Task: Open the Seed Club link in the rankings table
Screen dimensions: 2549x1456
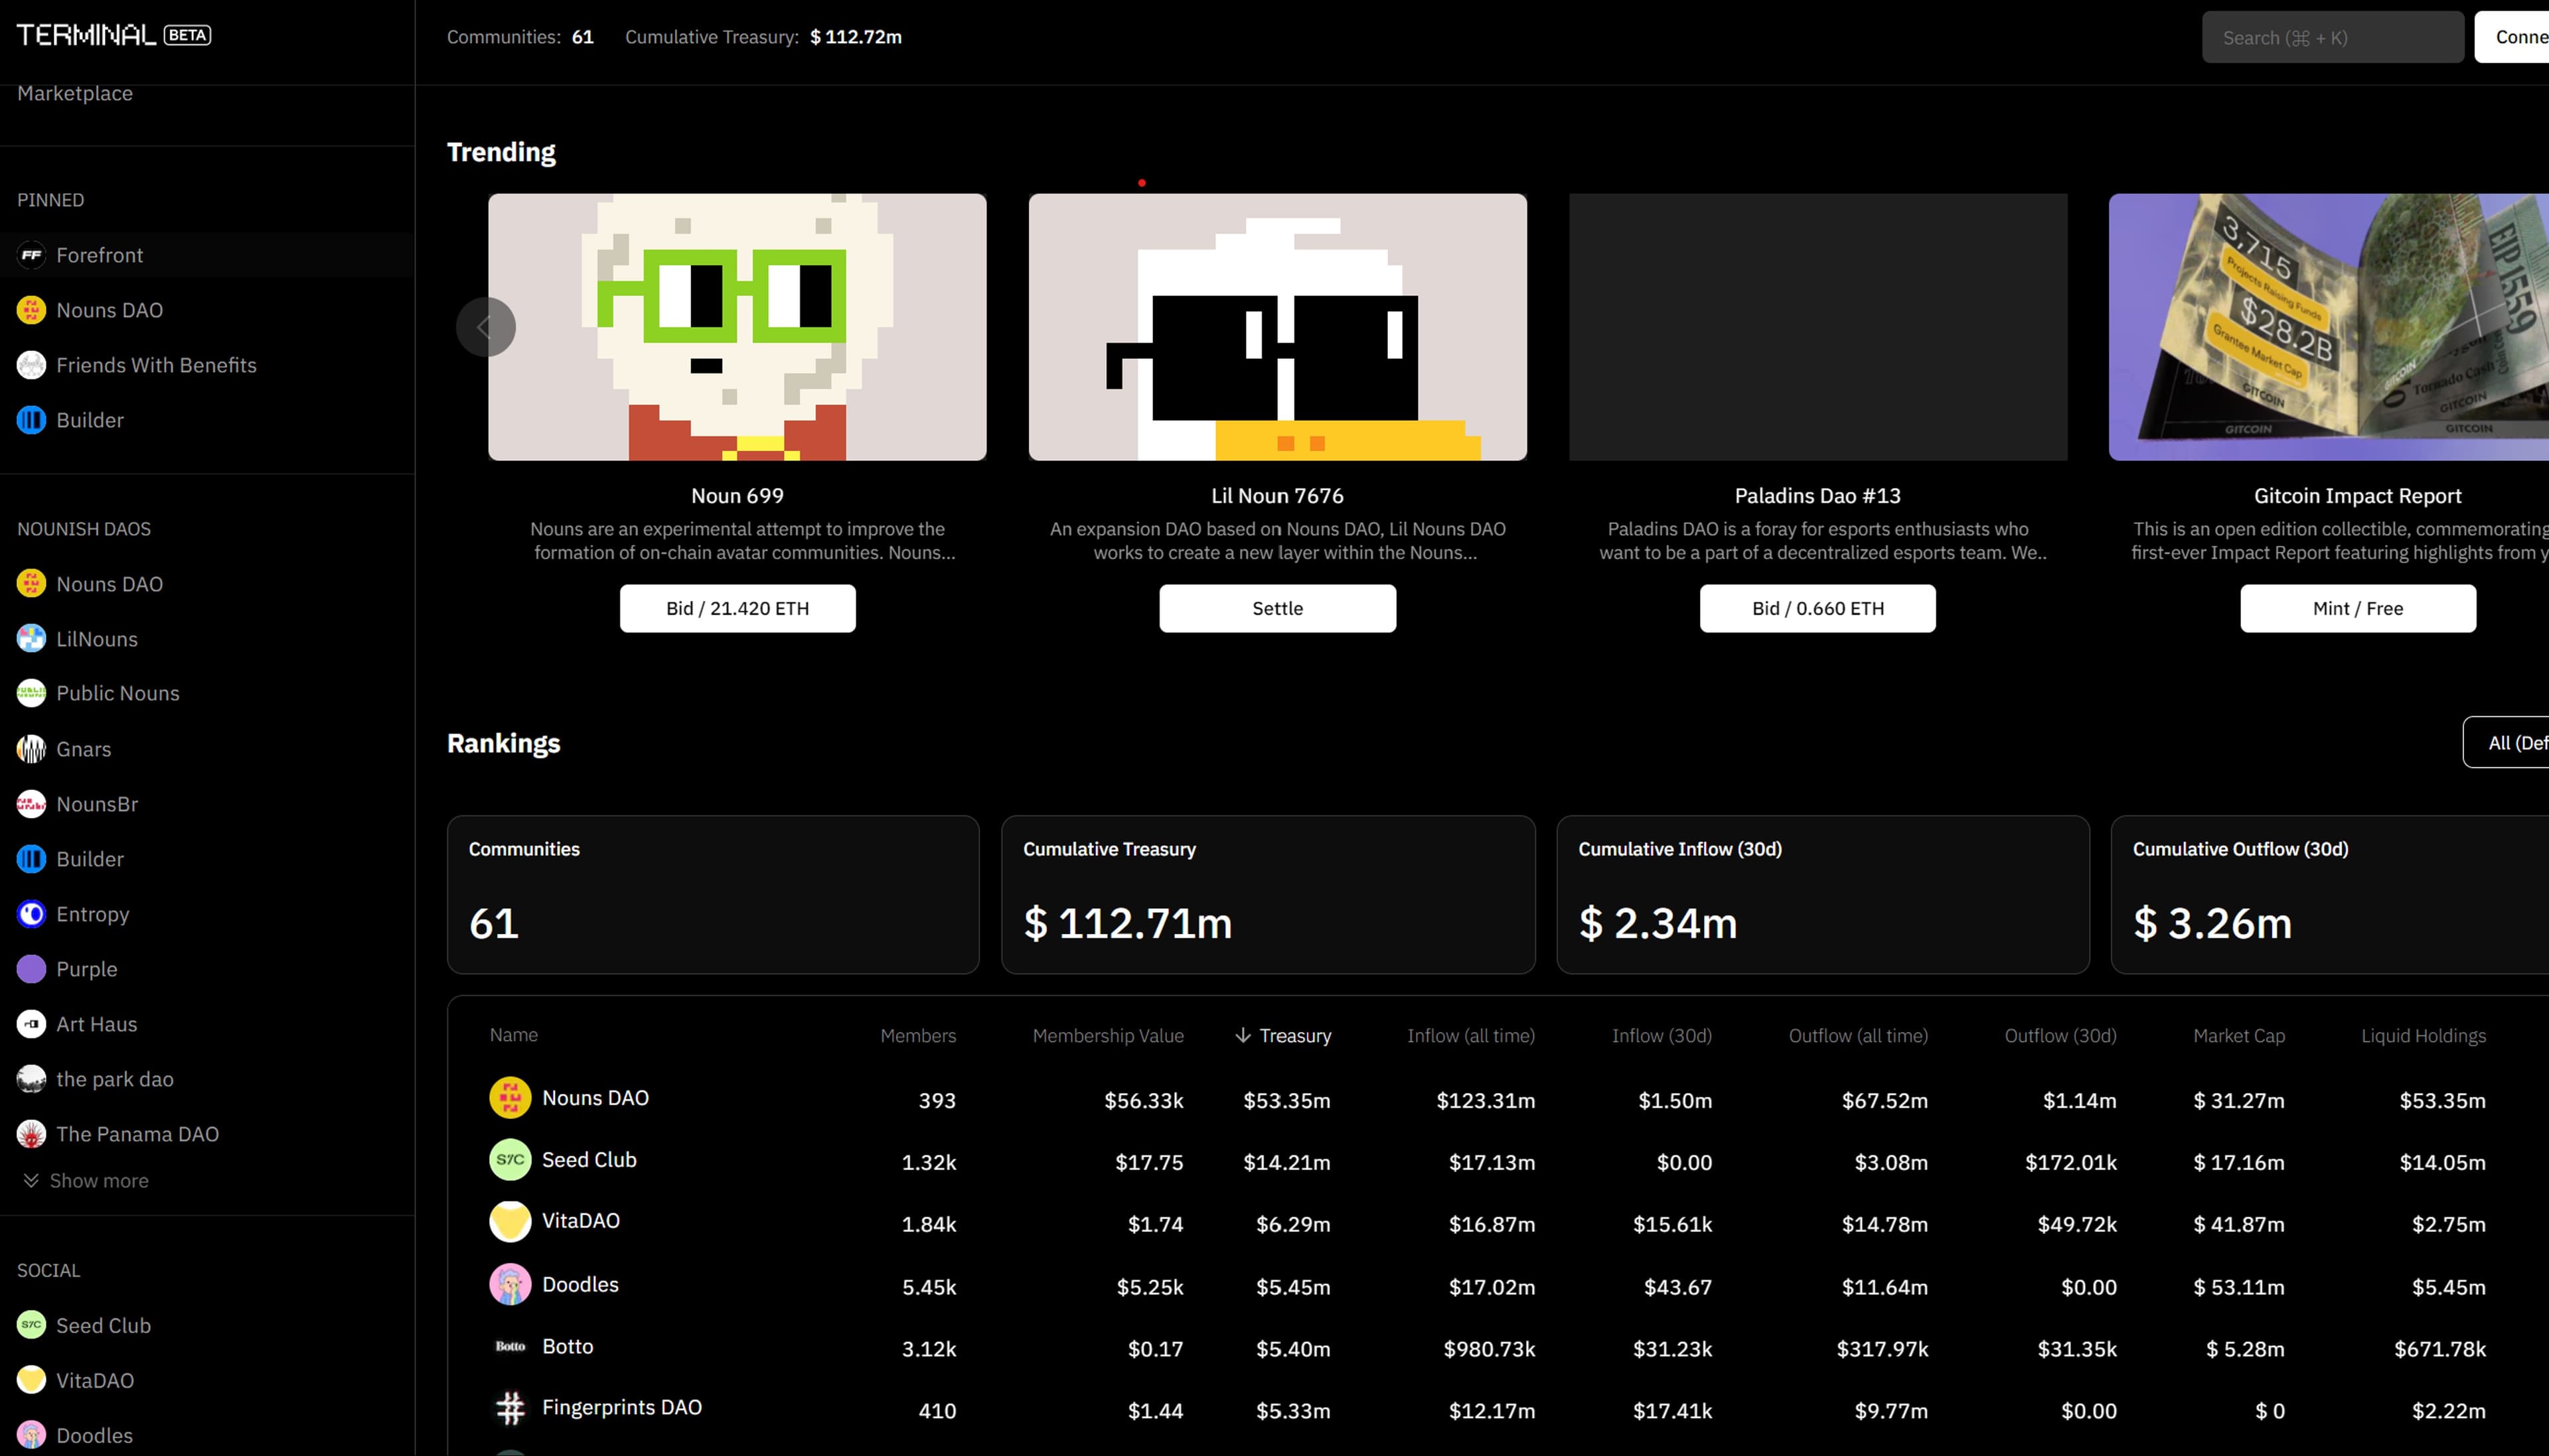Action: pos(589,1160)
